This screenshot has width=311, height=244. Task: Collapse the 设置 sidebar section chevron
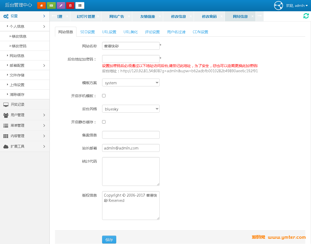pyautogui.click(x=44, y=16)
